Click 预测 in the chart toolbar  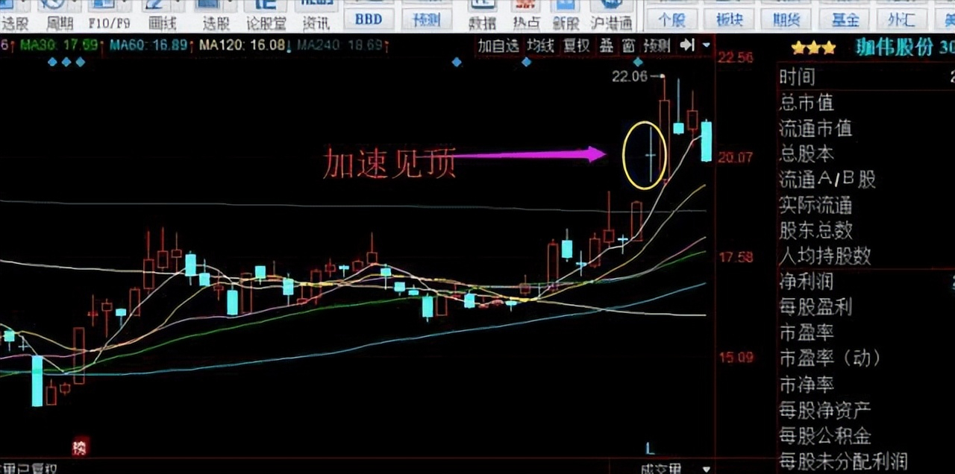[x=657, y=45]
